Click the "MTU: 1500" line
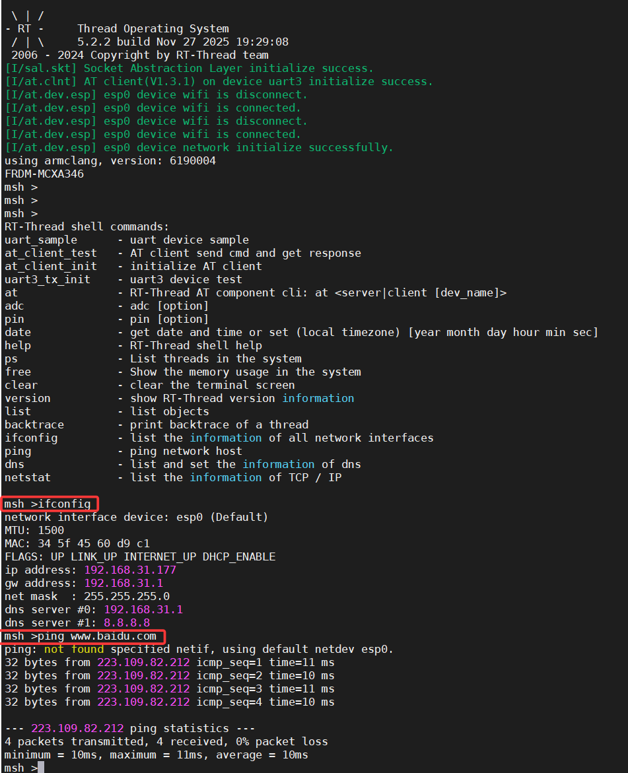This screenshot has height=773, width=628. (x=34, y=530)
